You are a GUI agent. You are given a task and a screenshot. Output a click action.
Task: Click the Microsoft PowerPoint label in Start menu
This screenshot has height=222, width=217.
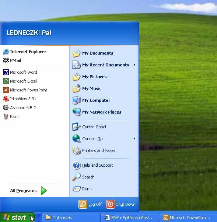pyautogui.click(x=29, y=90)
